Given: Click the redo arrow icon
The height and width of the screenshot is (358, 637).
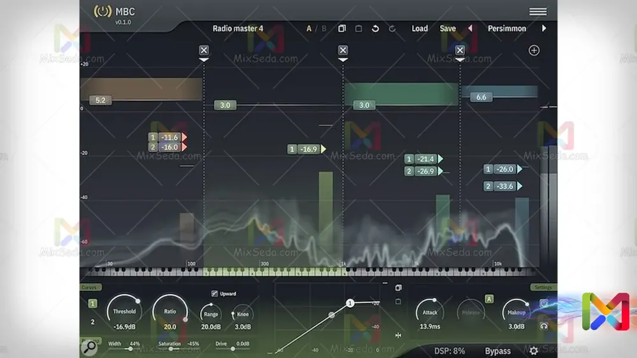Looking at the screenshot, I should point(392,29).
